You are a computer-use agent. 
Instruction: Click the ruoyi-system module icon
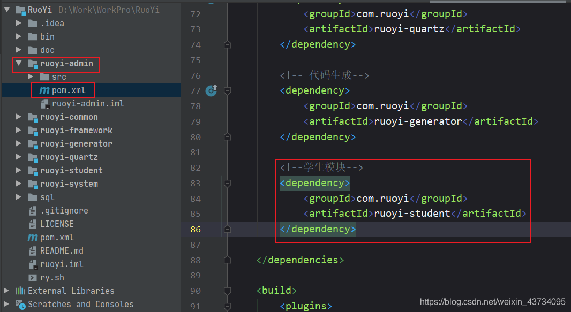coord(33,184)
